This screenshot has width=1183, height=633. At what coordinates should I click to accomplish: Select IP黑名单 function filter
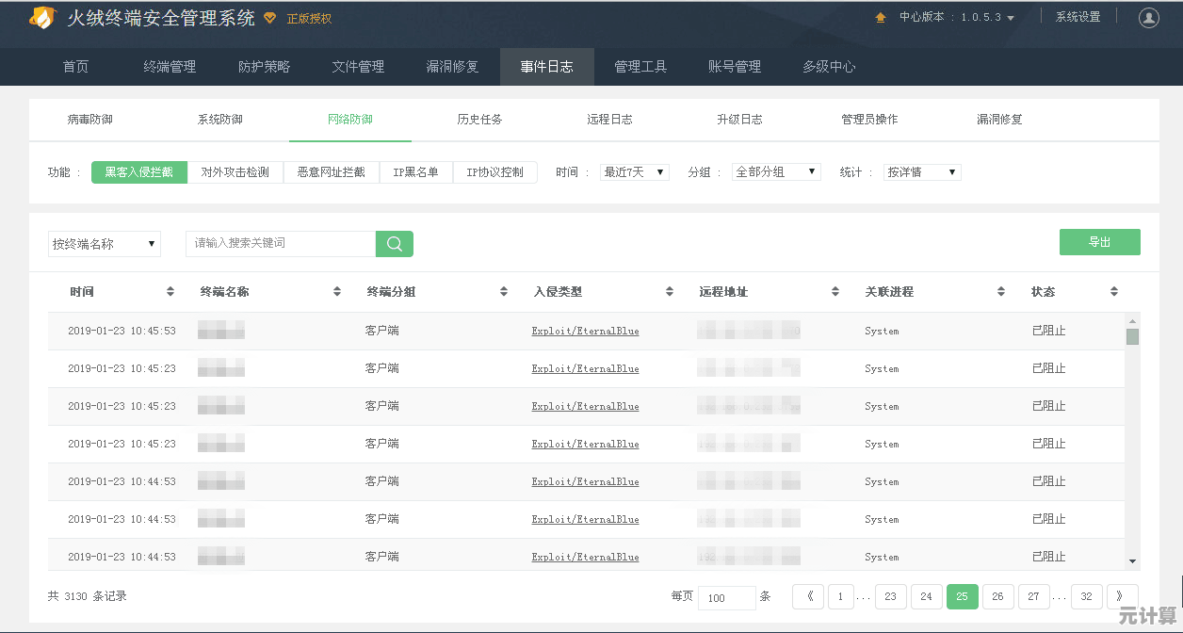[x=416, y=172]
